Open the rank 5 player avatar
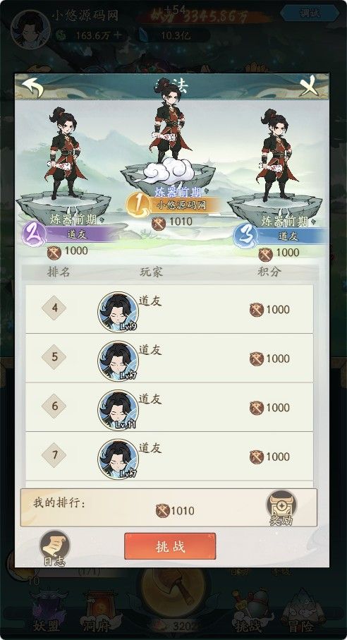 point(118,361)
